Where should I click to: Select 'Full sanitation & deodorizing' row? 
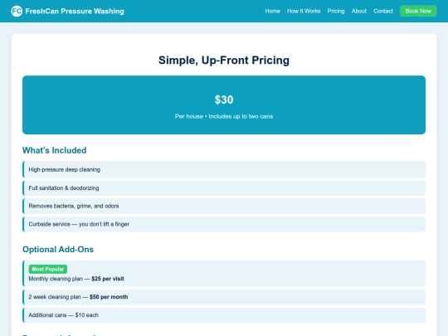point(224,188)
